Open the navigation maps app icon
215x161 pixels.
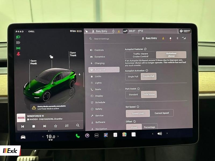point(106,135)
